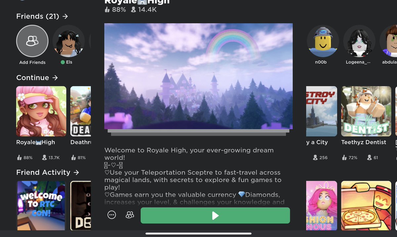Click the Add Friends circle icon
The height and width of the screenshot is (237, 397).
32,41
